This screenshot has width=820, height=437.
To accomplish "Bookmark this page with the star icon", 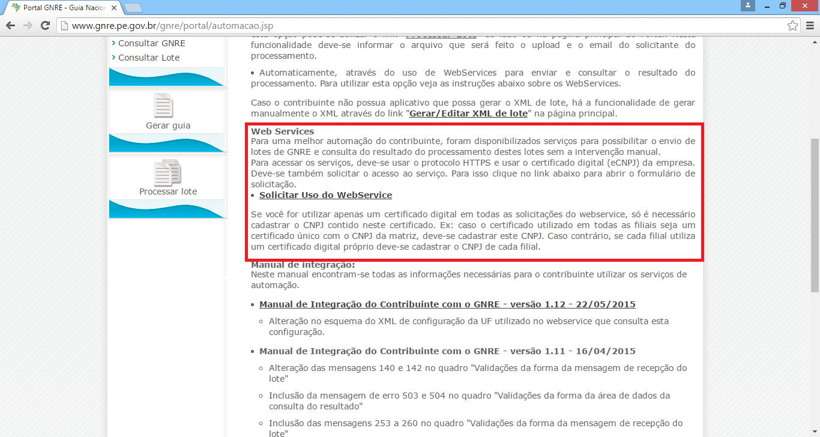I will tap(793, 26).
